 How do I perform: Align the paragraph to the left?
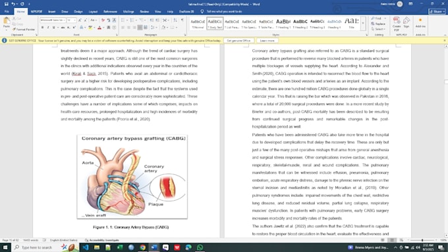coord(123,28)
